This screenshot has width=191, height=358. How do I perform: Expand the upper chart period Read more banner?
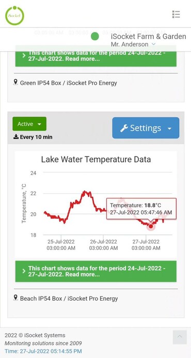pyautogui.click(x=96, y=56)
